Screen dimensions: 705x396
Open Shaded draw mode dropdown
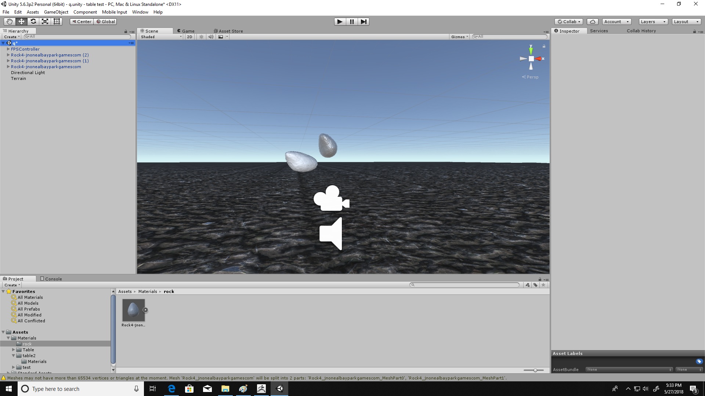(x=161, y=37)
